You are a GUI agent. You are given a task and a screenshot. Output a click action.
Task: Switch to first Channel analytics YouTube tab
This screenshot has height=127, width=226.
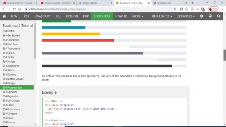(x=20, y=3)
